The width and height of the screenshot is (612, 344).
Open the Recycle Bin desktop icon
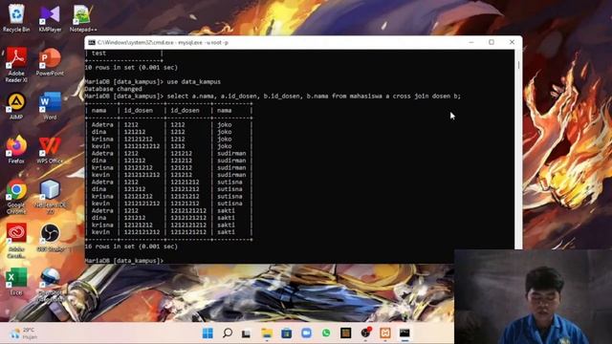coord(16,18)
